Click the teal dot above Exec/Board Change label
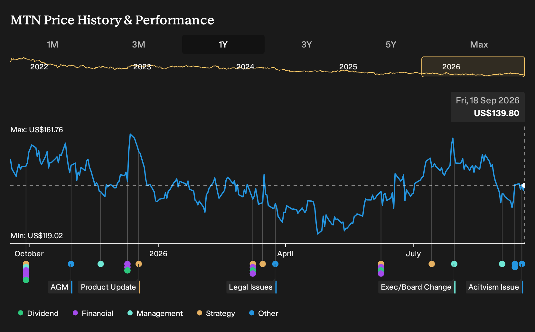535x332 pixels. coord(454,264)
